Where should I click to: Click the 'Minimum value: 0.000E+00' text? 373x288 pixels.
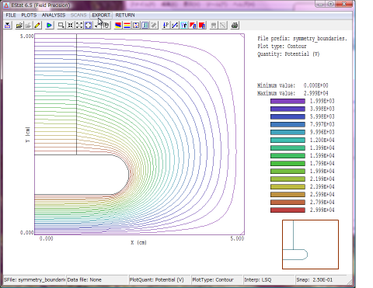click(x=293, y=85)
